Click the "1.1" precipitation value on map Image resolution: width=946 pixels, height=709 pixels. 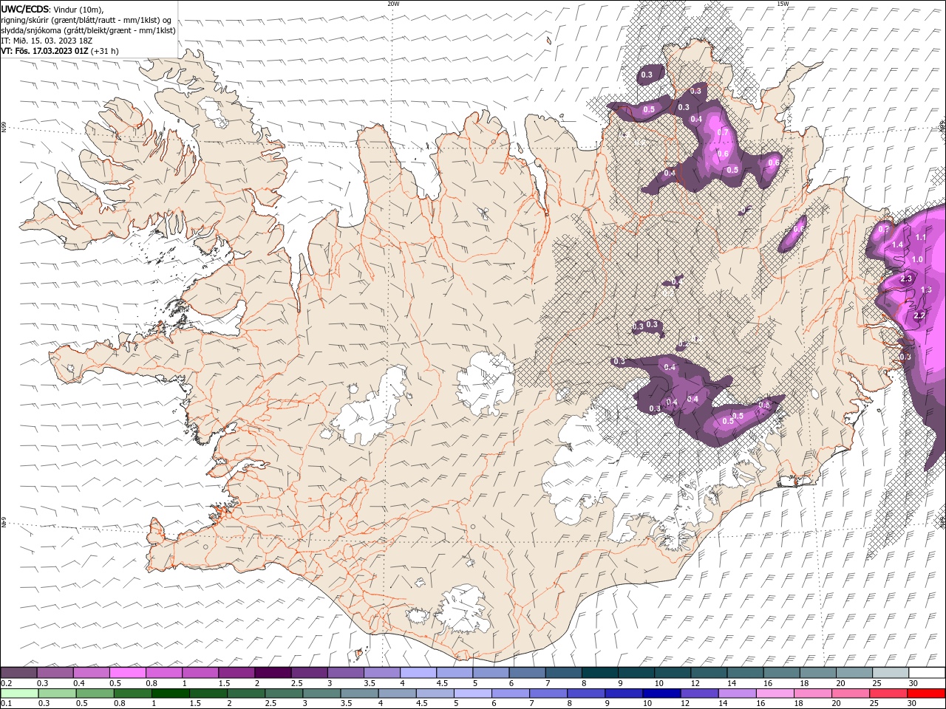pos(920,237)
